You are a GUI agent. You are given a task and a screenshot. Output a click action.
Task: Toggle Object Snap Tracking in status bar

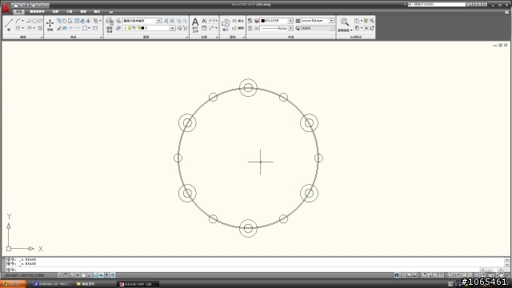[x=89, y=275]
